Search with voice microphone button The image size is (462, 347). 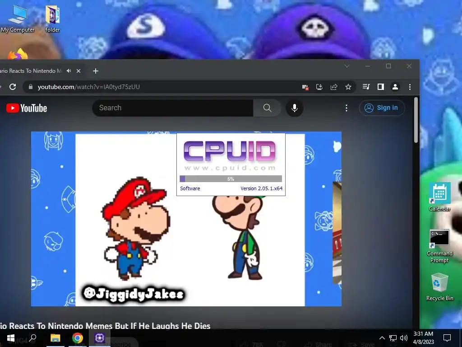(x=294, y=108)
